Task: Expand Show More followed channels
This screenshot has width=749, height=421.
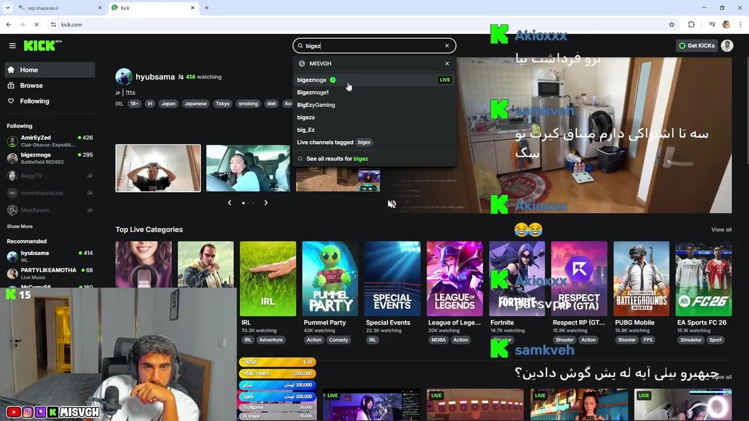Action: click(x=20, y=226)
